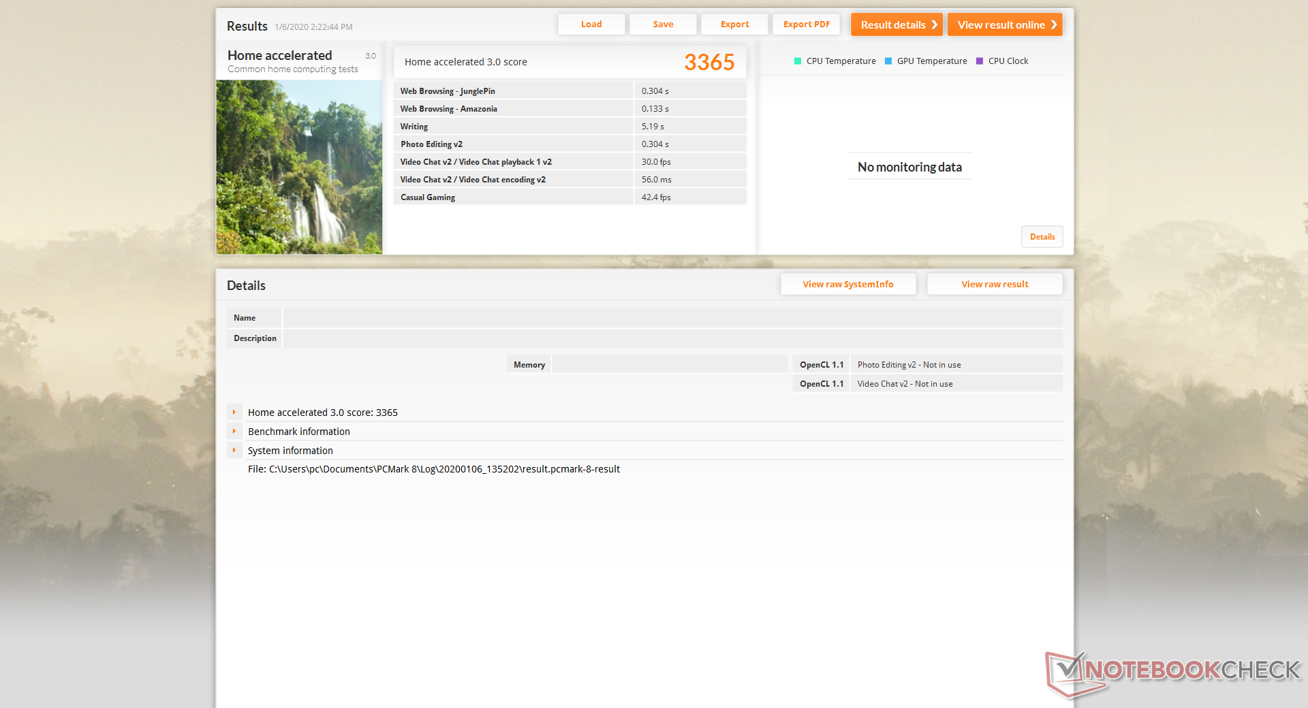Open monitoring Details button

click(1042, 237)
